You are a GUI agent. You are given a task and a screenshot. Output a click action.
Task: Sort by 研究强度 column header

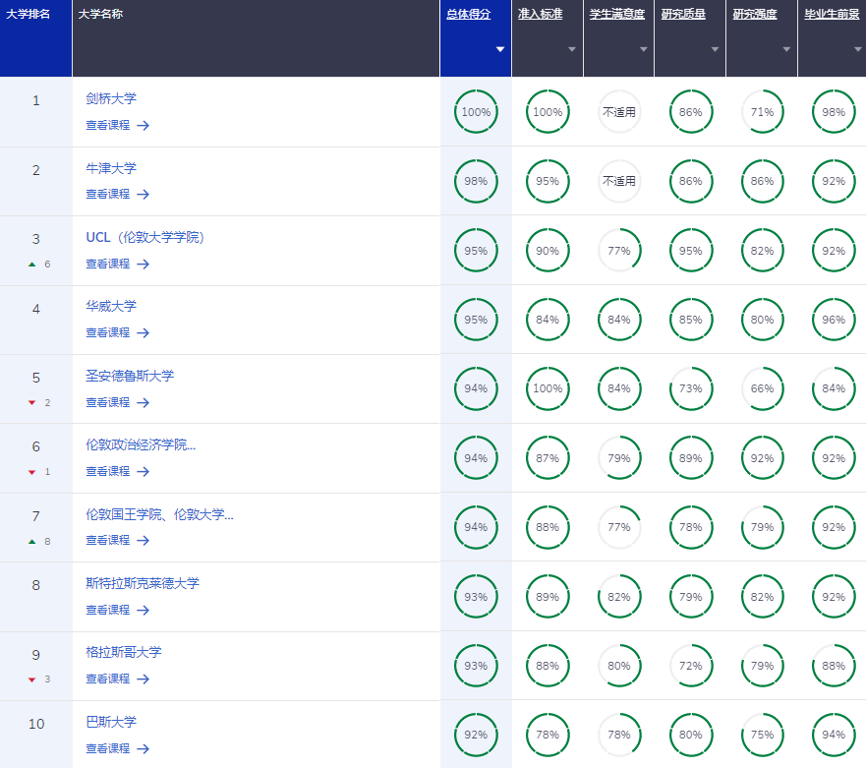(755, 15)
